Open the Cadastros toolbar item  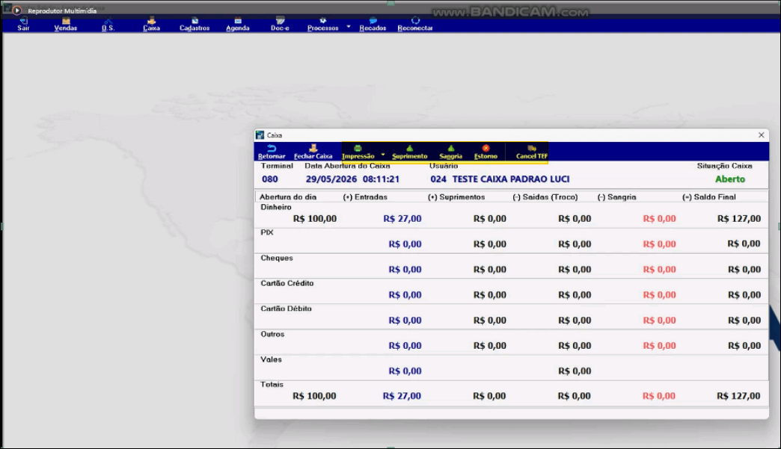[x=195, y=25]
